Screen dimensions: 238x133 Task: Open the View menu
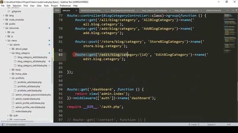(x=32, y=6)
